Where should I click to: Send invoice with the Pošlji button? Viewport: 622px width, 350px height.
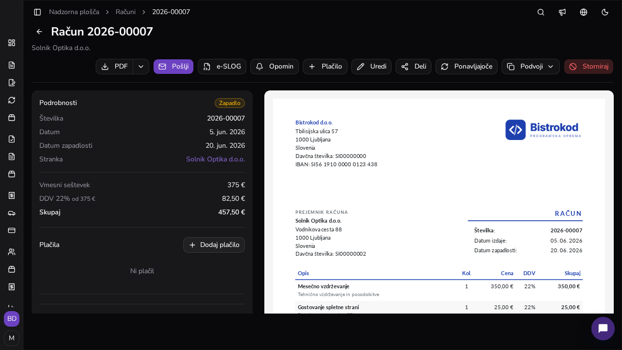[x=173, y=67]
